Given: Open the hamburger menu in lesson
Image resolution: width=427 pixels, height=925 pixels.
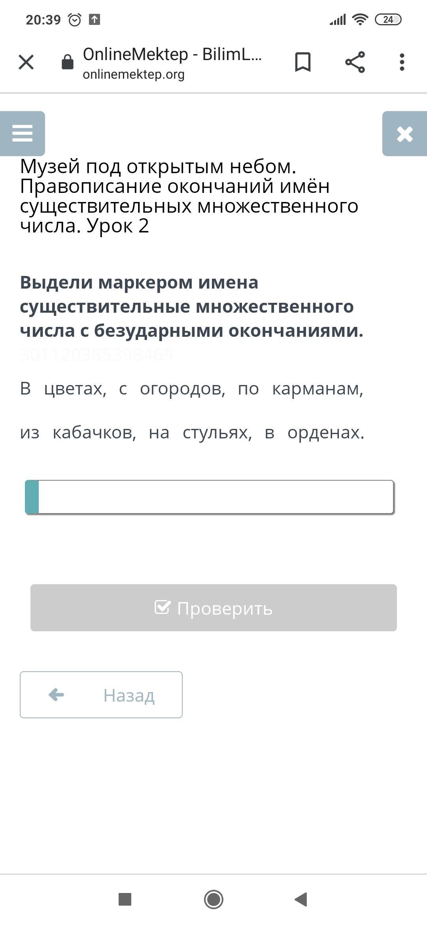Looking at the screenshot, I should (23, 133).
